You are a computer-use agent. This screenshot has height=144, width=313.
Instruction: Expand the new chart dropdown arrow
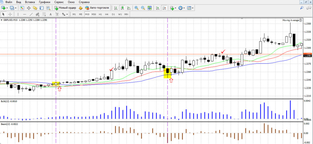click(7, 8)
